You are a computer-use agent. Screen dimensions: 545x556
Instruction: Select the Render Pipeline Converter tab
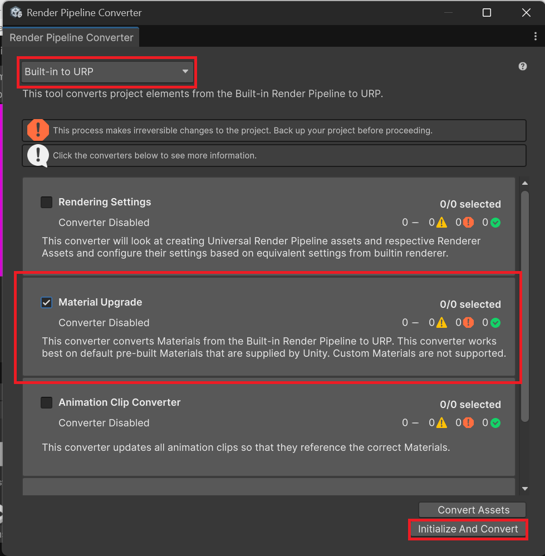71,37
